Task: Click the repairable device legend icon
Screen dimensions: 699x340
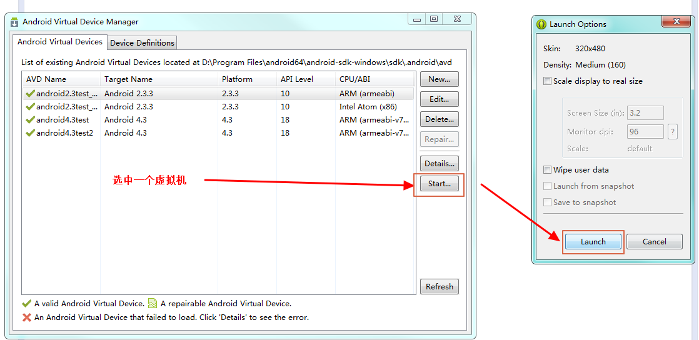Action: coord(153,304)
